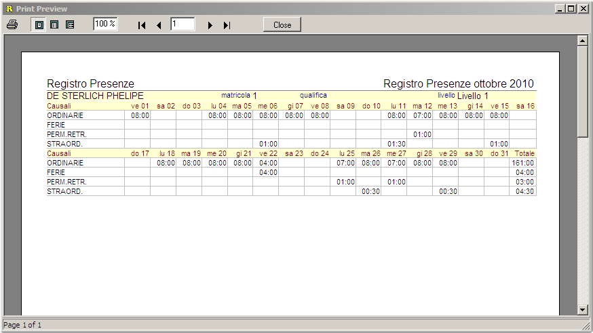Click STRAORD. value '01:30' on lu 11
This screenshot has width=593, height=333.
396,144
